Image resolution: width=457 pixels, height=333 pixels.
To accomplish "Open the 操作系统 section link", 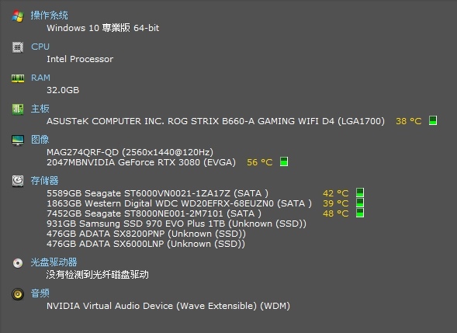I will coord(49,16).
